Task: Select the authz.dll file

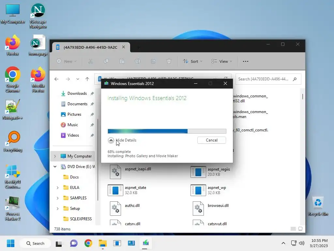Action: pos(125,209)
